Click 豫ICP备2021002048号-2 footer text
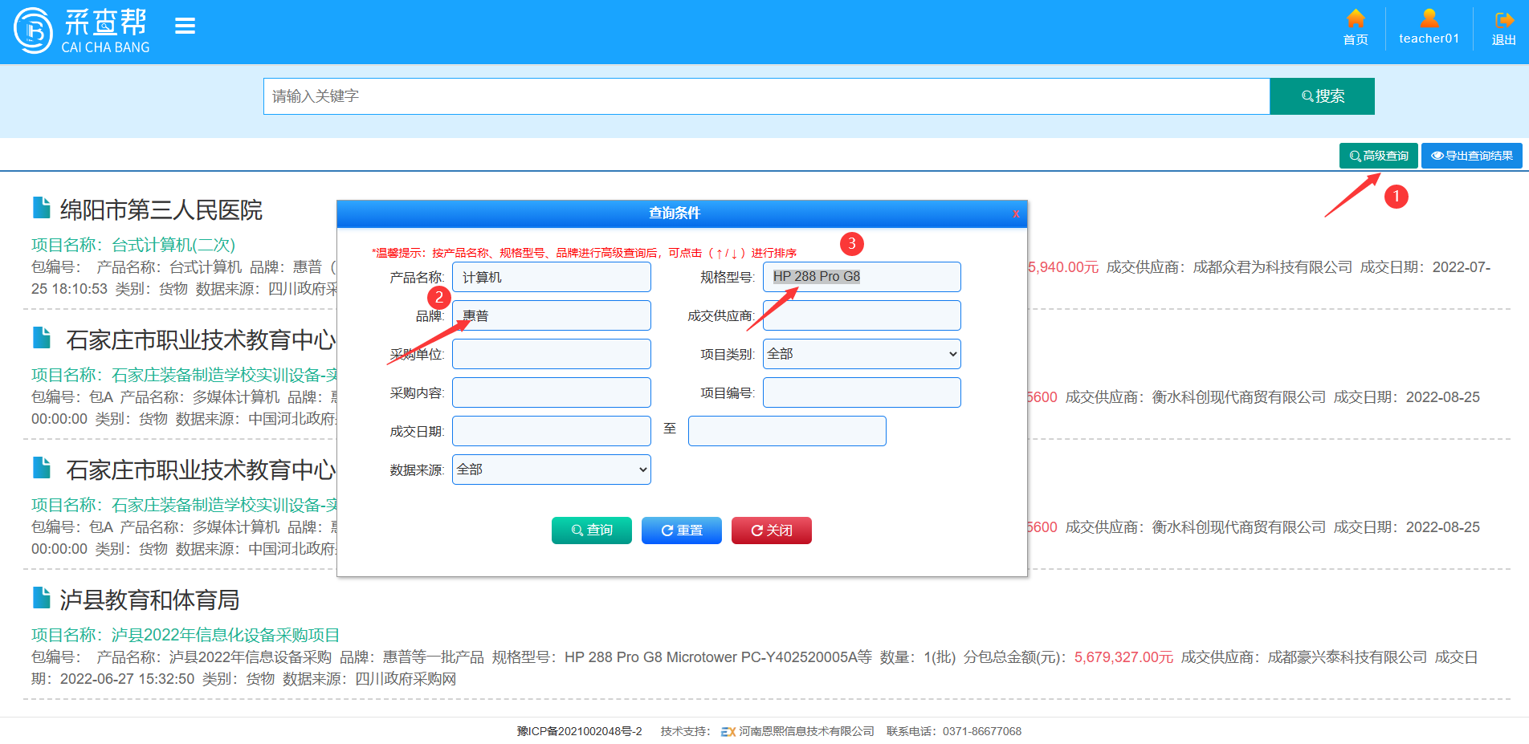This screenshot has width=1529, height=744. pyautogui.click(x=580, y=731)
